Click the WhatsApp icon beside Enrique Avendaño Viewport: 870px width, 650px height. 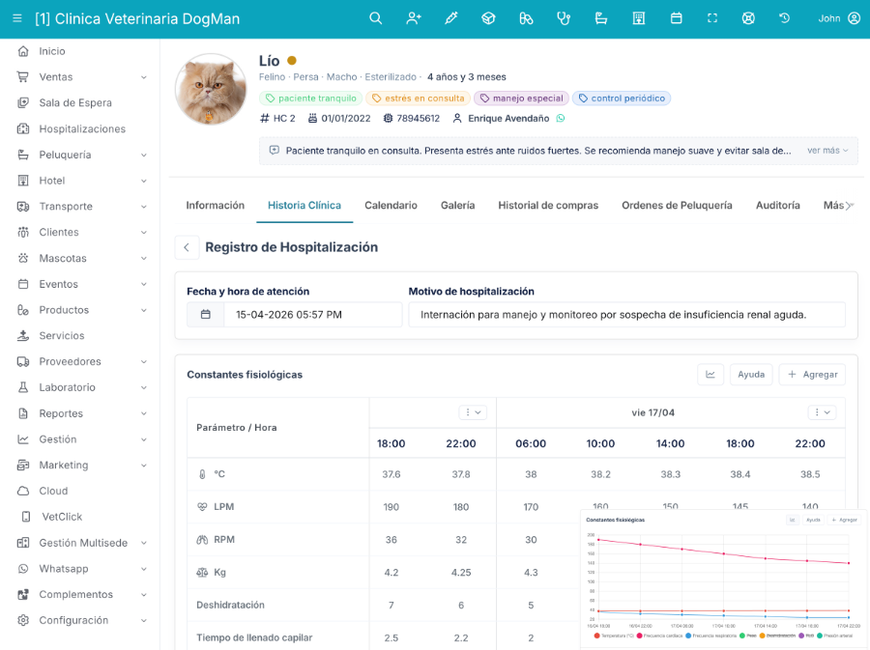pos(560,119)
